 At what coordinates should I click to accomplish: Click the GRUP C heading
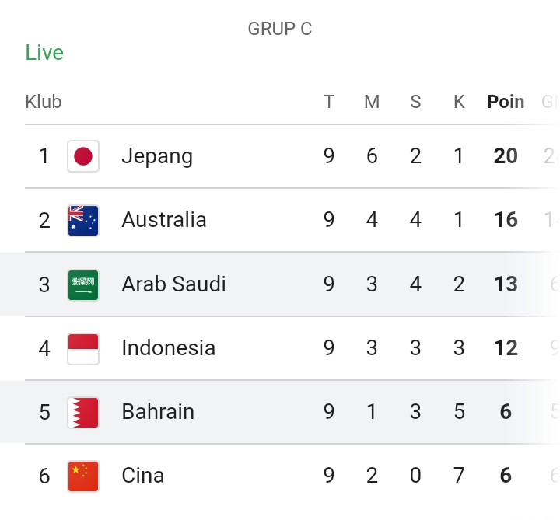(x=280, y=29)
